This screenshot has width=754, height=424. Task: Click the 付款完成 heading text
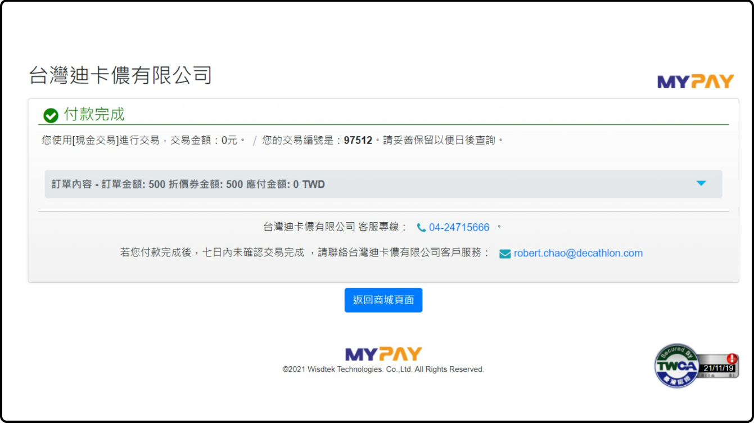94,115
